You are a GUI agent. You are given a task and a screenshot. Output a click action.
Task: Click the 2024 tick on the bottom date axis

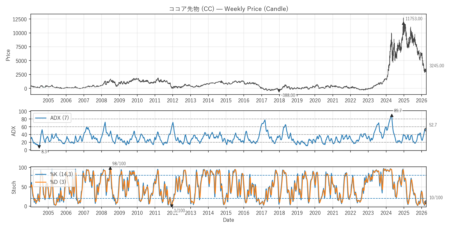pos(386,213)
